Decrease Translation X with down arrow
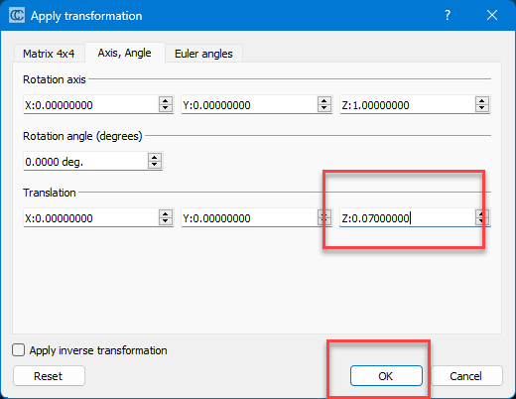The width and height of the screenshot is (516, 399). [x=166, y=221]
